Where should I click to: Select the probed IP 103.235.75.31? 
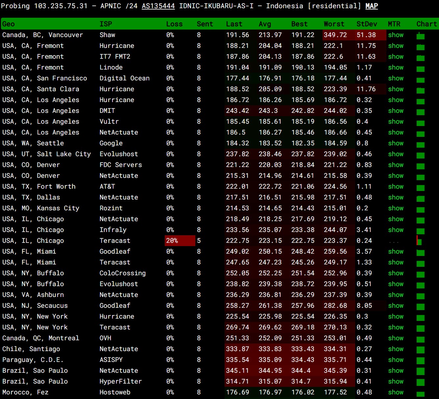coord(61,6)
